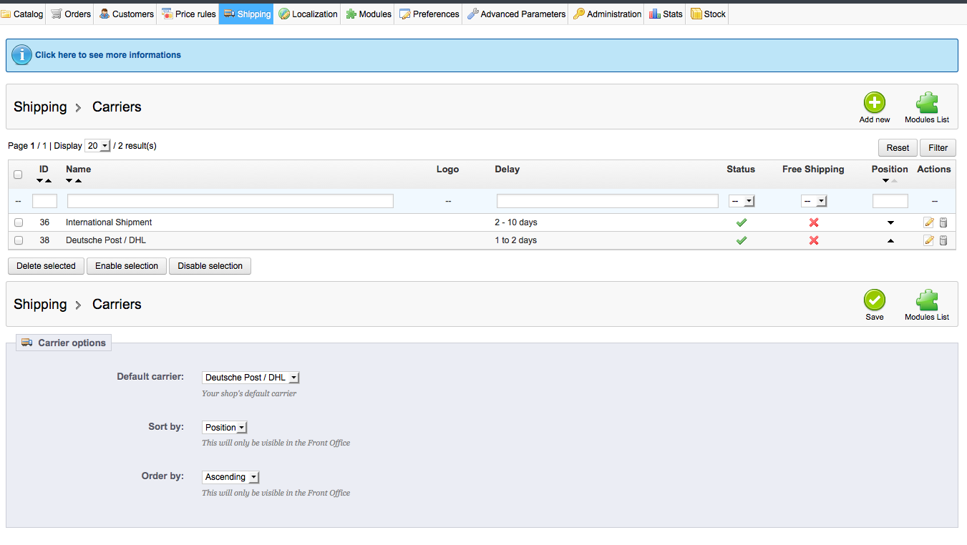Open Modules List beside Add new

(x=927, y=107)
